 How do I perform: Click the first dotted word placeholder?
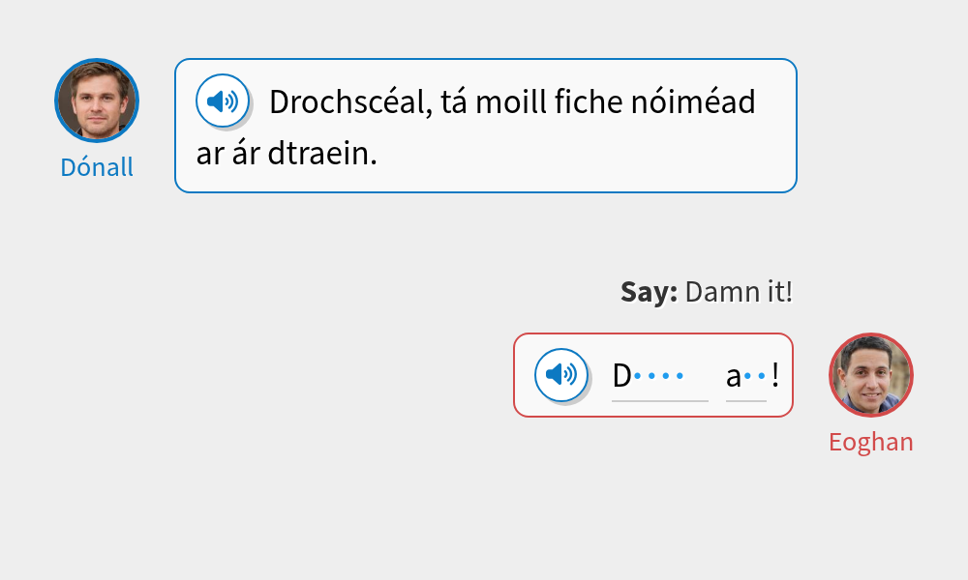click(x=658, y=375)
